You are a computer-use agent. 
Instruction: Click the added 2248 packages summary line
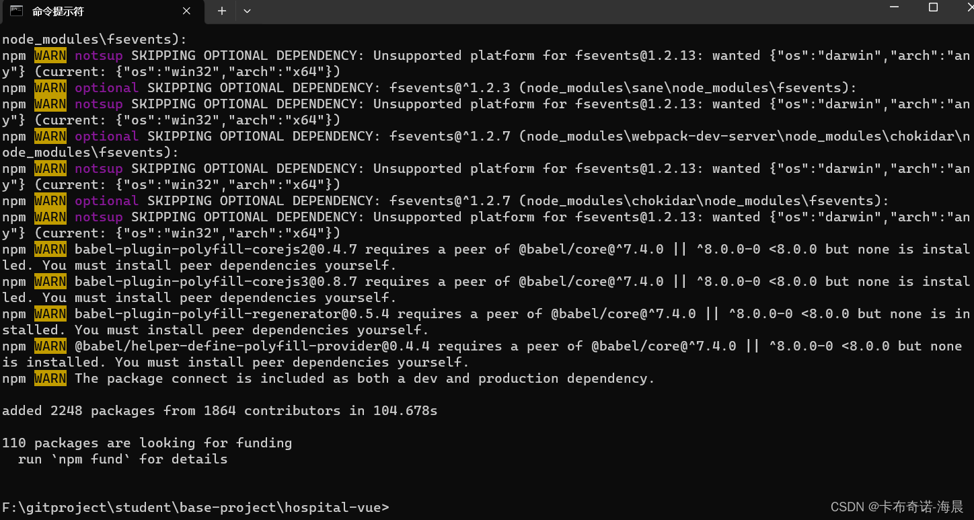click(x=219, y=410)
